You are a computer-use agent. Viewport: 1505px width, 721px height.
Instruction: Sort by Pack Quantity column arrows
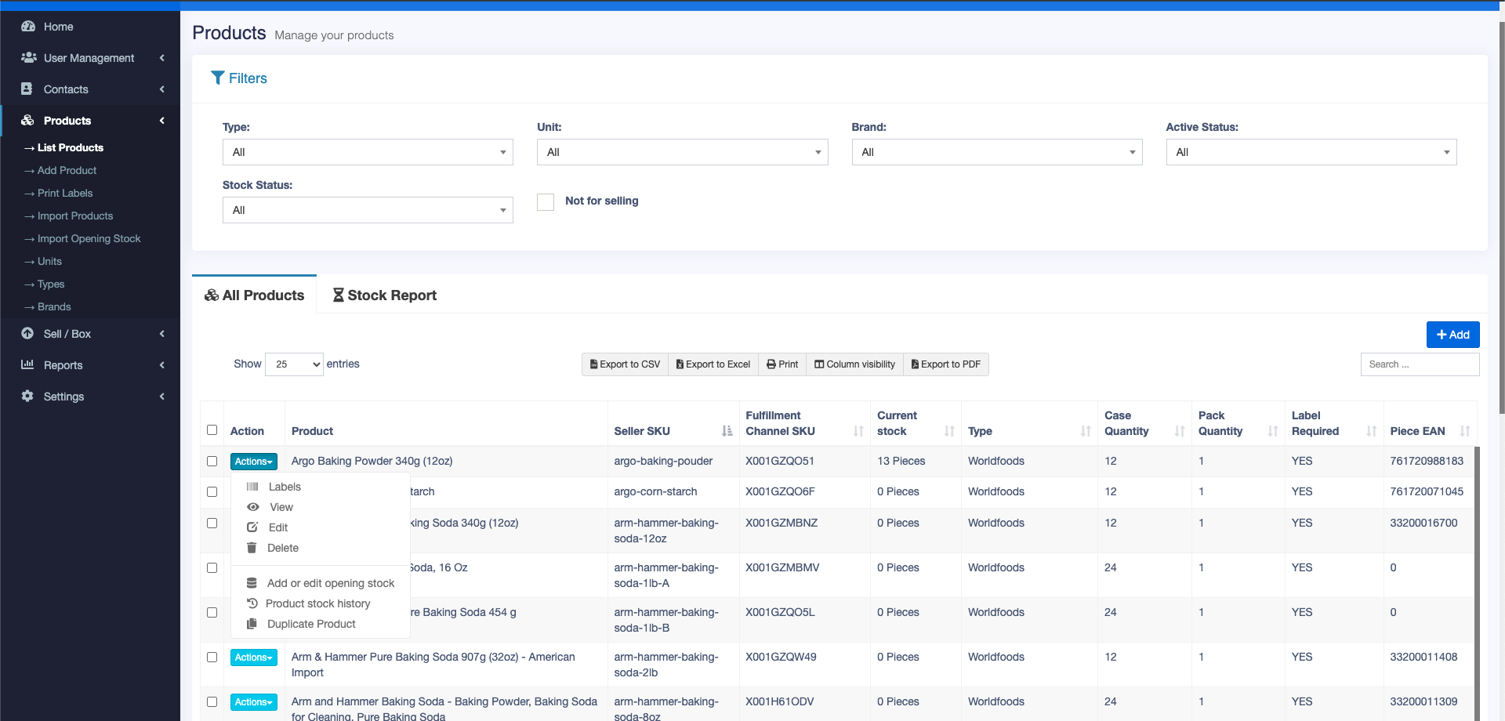tap(1274, 431)
